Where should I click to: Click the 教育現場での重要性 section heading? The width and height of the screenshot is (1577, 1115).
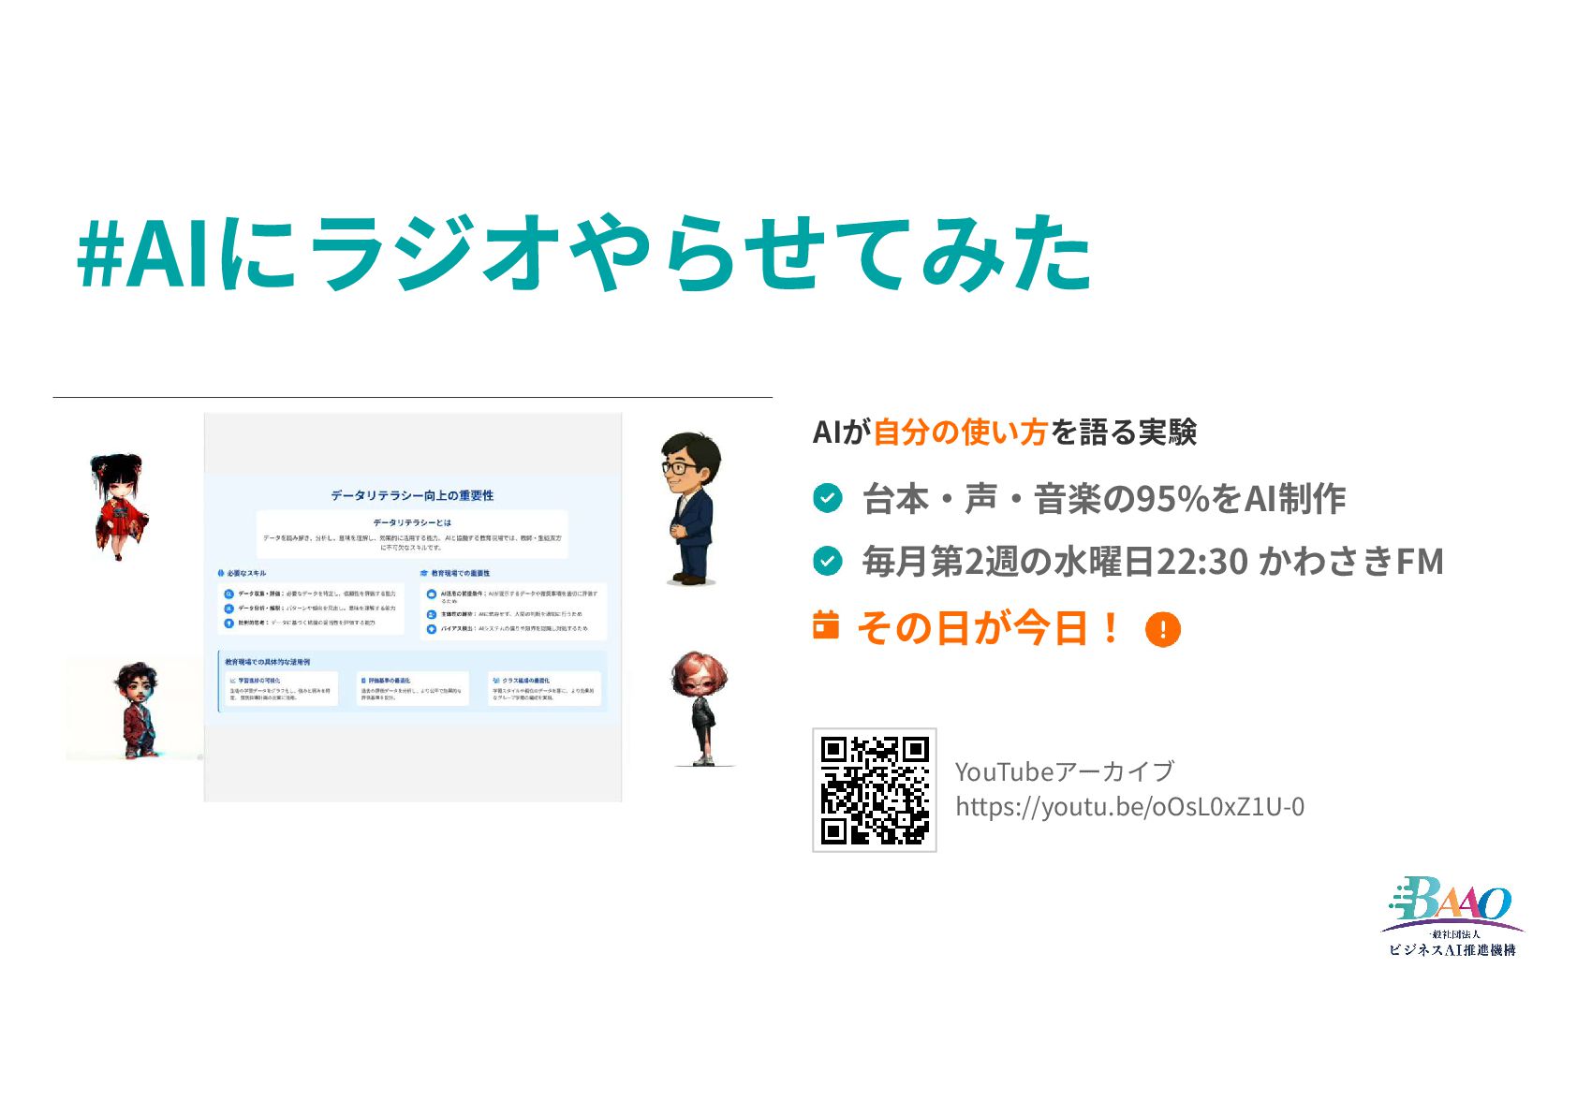pyautogui.click(x=460, y=573)
